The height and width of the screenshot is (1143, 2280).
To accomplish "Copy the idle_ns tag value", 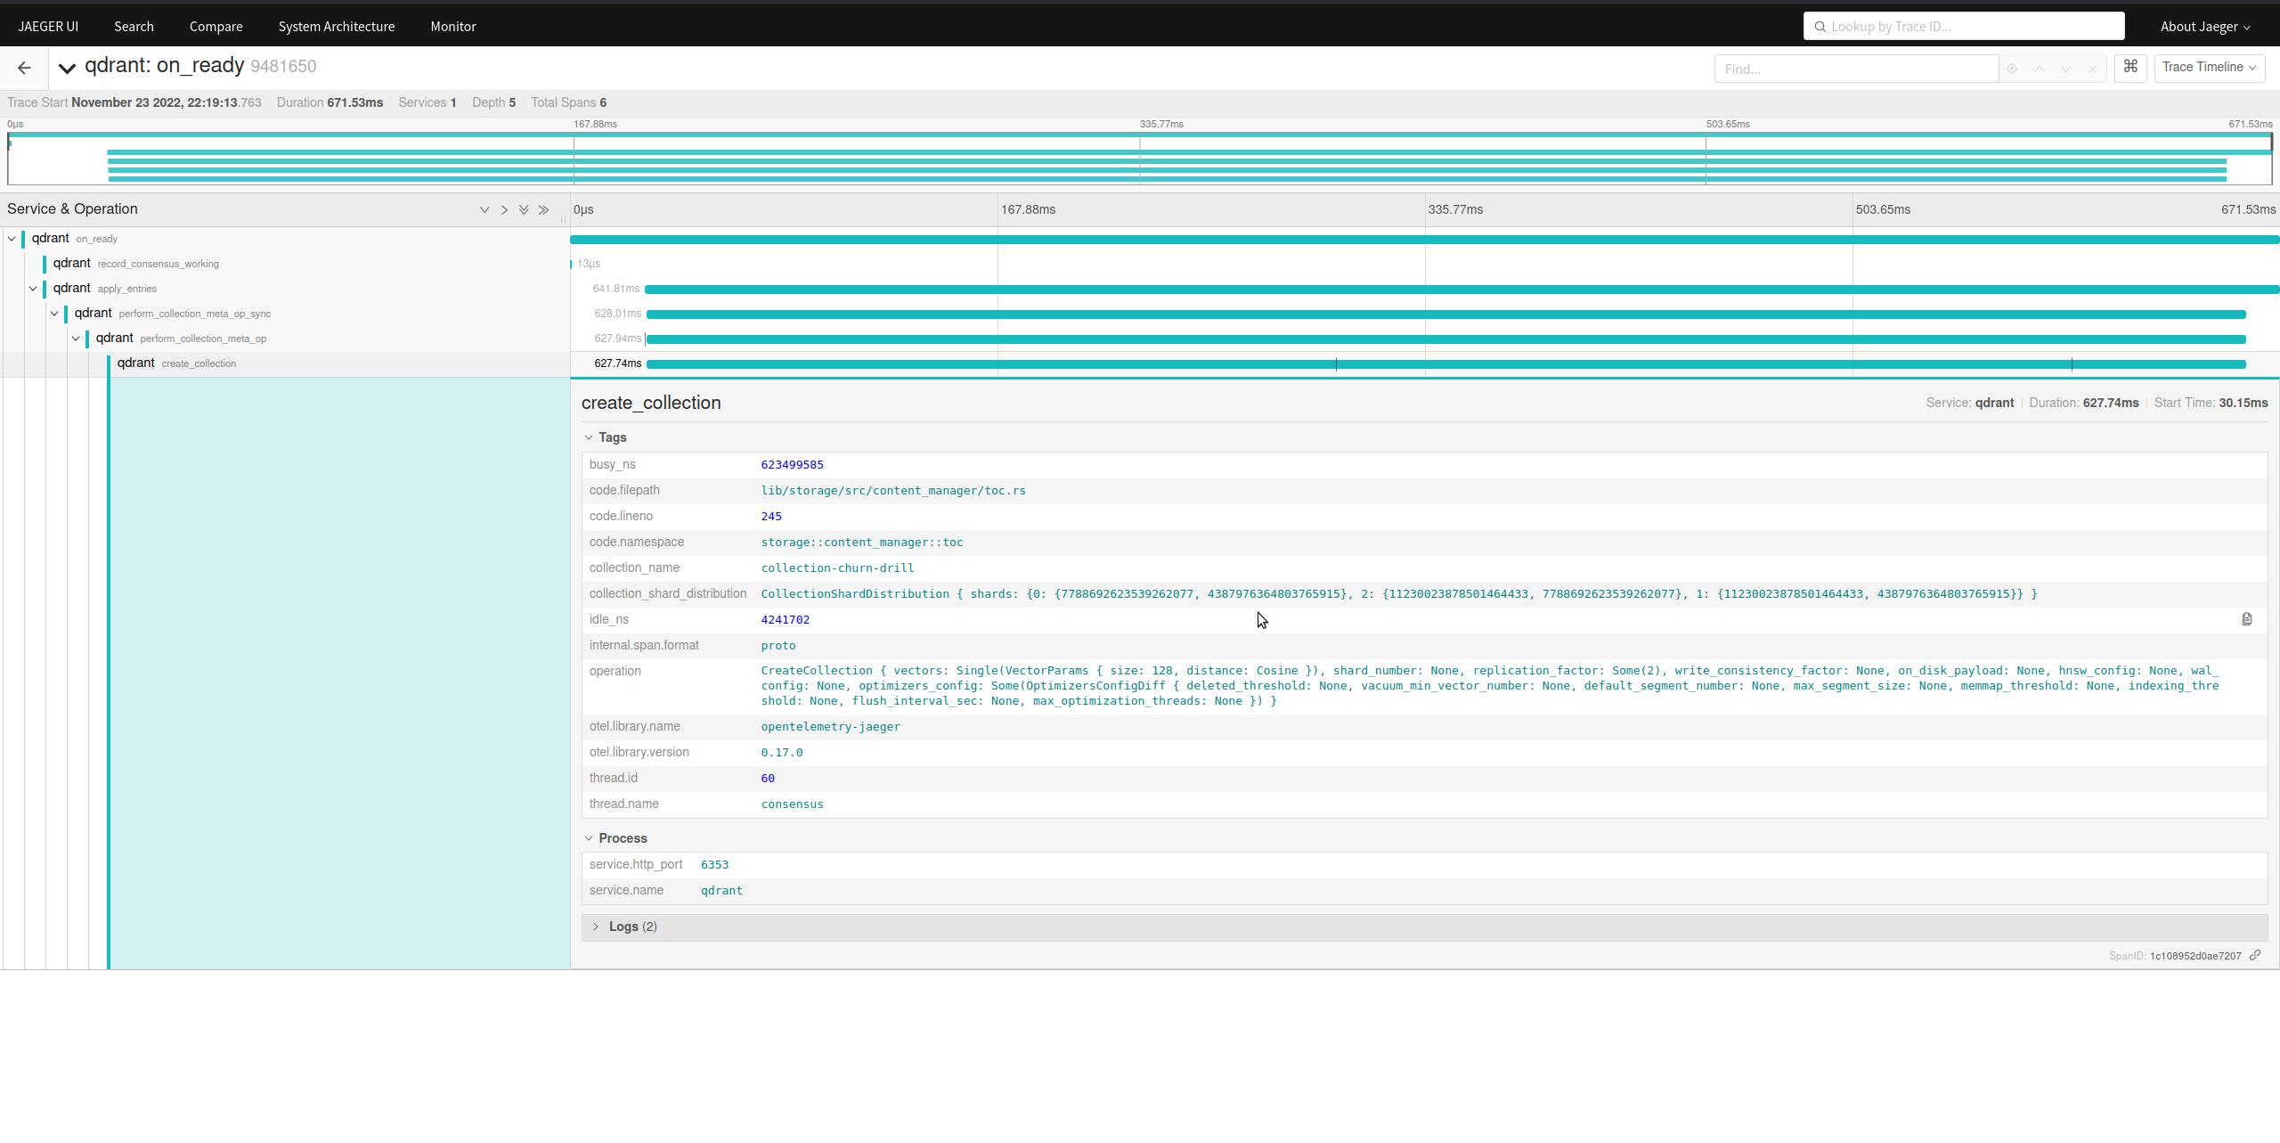I will coord(2247,618).
